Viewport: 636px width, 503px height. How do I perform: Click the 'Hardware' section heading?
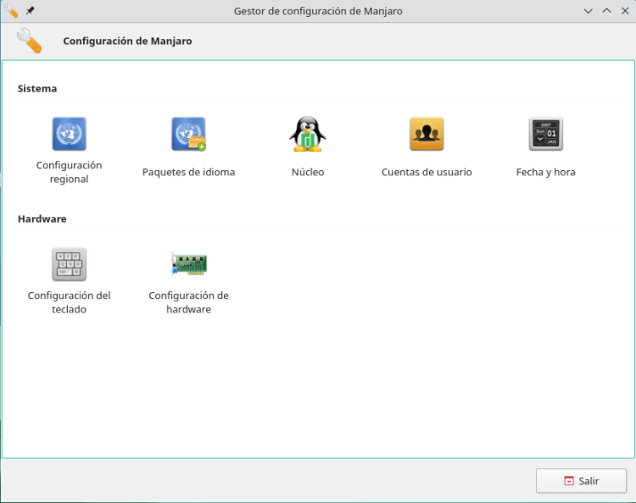point(42,218)
